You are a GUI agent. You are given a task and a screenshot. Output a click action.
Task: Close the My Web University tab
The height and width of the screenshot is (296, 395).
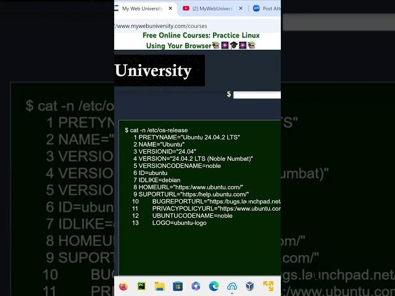pyautogui.click(x=170, y=8)
